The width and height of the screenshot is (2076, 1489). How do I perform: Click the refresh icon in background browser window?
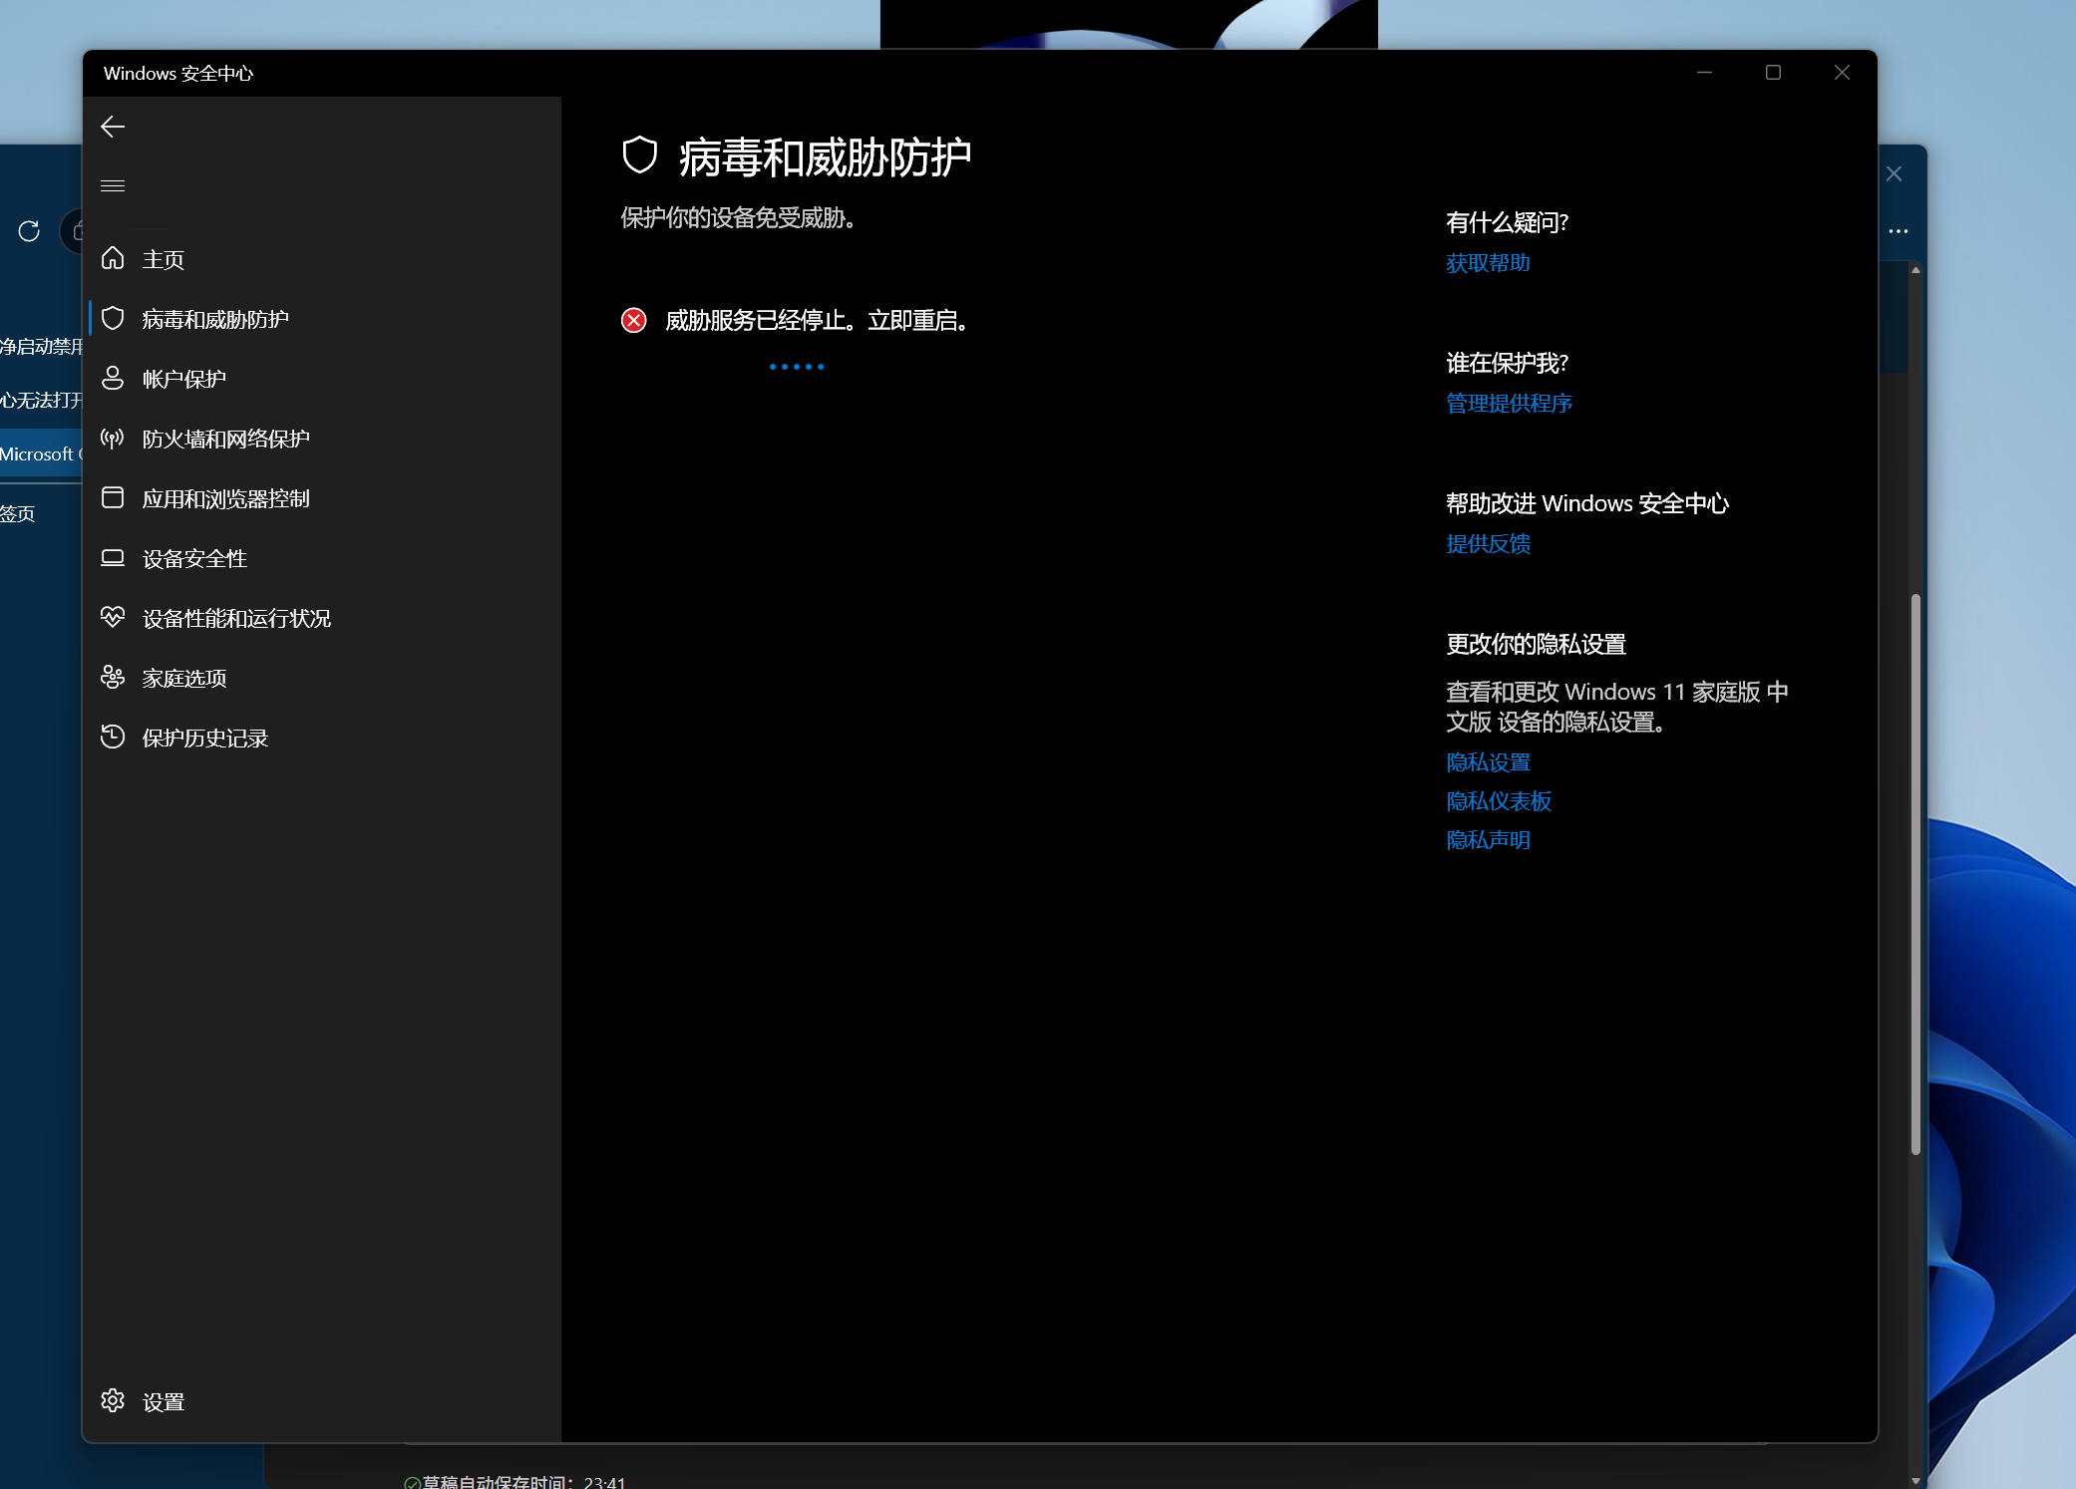(29, 231)
